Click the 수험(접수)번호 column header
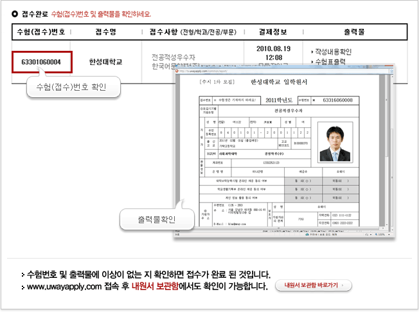 tap(41, 32)
